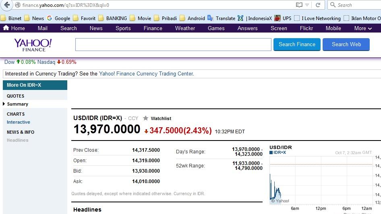
Task: Open Weather in Yahoo navigation bar
Action: click(x=185, y=28)
